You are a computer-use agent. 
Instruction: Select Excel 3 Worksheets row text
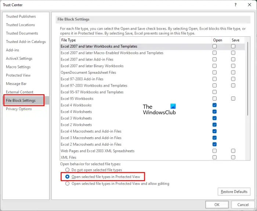pos(76,118)
